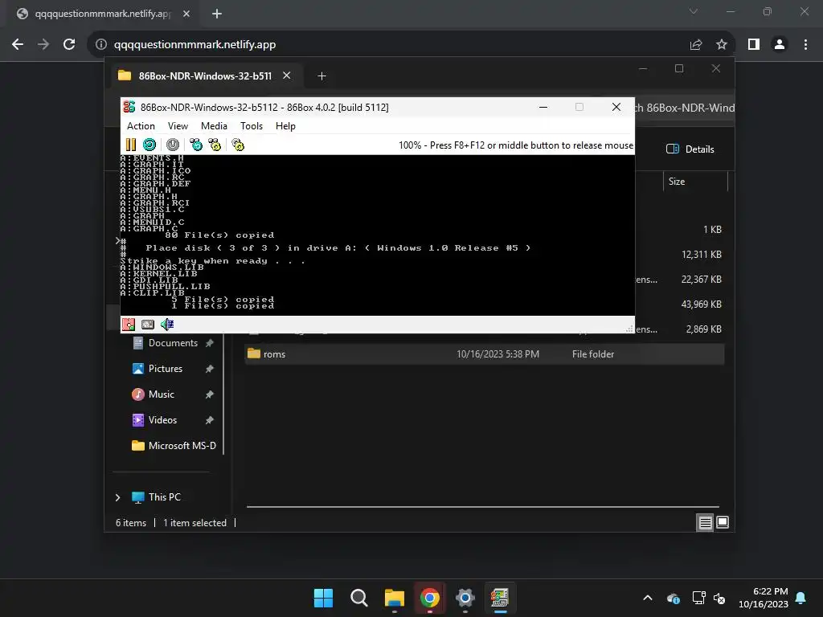The height and width of the screenshot is (617, 823).
Task: Open the Windows Start menu
Action: [323, 598]
